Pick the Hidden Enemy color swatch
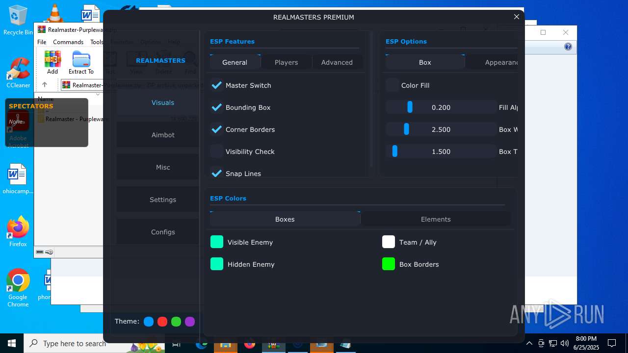 tap(216, 264)
